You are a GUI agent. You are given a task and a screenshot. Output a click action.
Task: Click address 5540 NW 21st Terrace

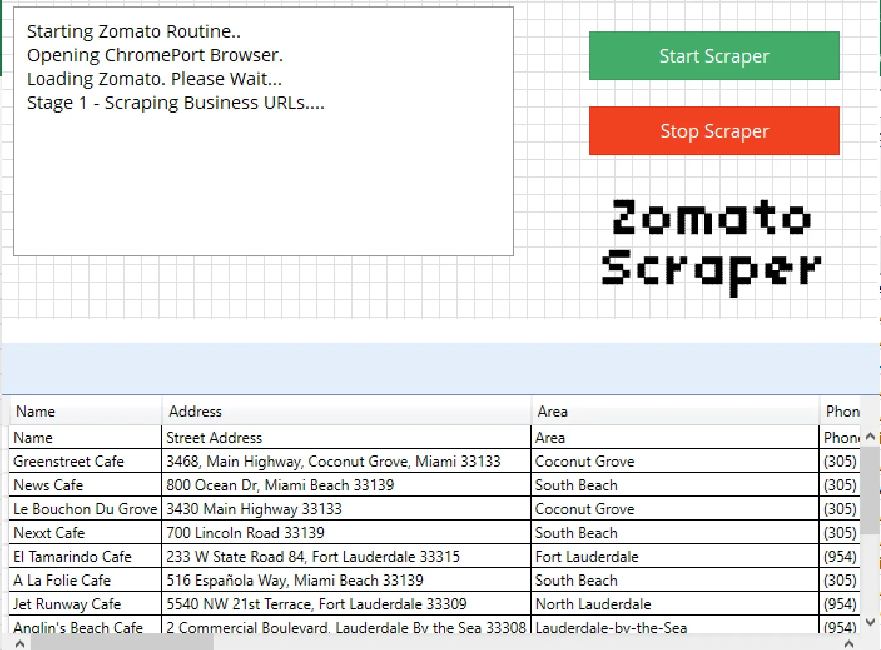pos(346,604)
